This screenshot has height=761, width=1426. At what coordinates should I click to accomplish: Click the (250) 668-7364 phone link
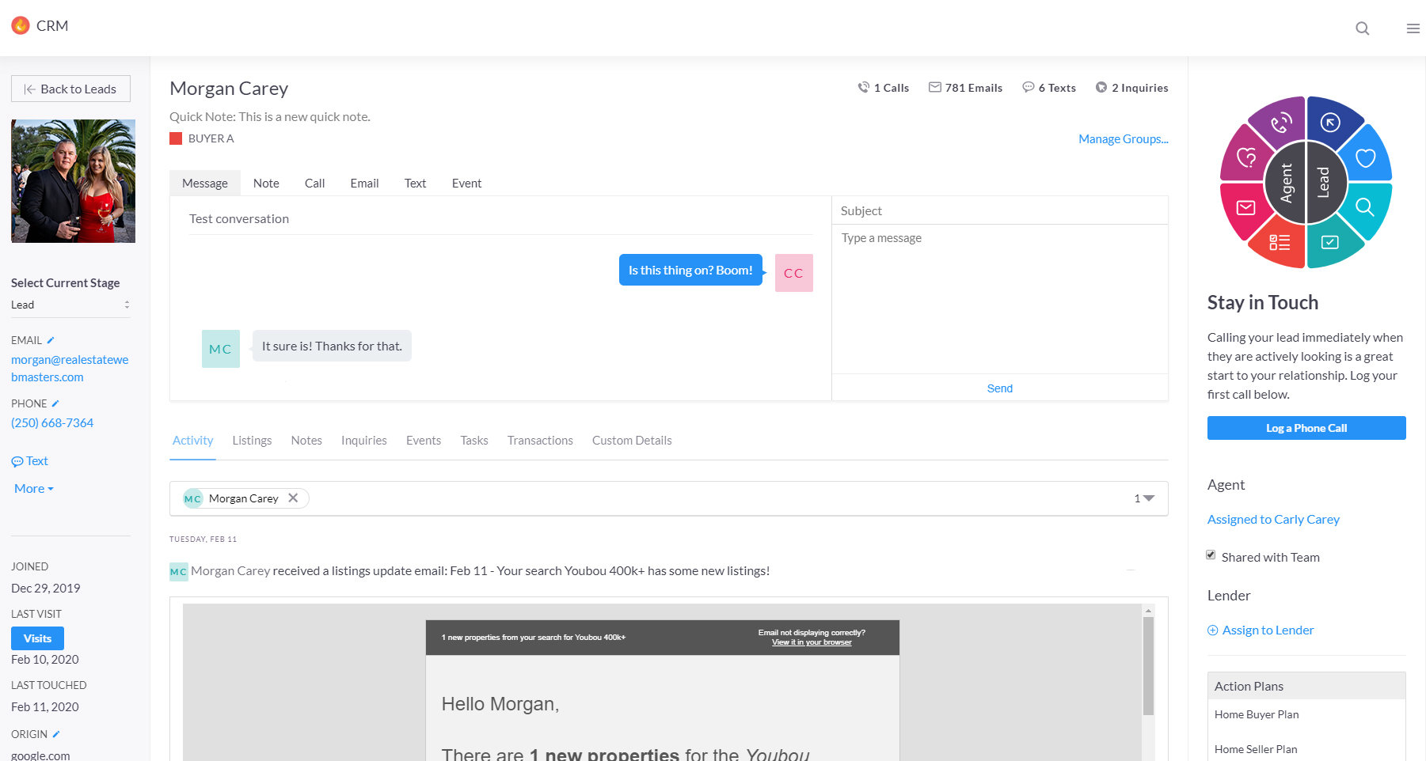[52, 423]
